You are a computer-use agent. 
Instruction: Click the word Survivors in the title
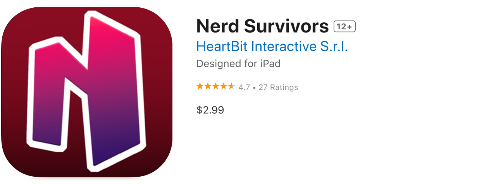pos(286,26)
